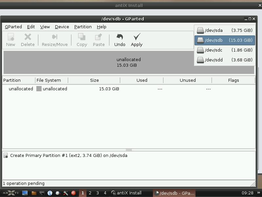262x197 pixels.
Task: Close the antiX Install window
Action: [260, 5]
